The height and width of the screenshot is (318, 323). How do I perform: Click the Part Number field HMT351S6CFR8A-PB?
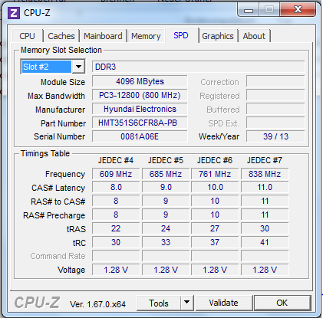(140, 123)
